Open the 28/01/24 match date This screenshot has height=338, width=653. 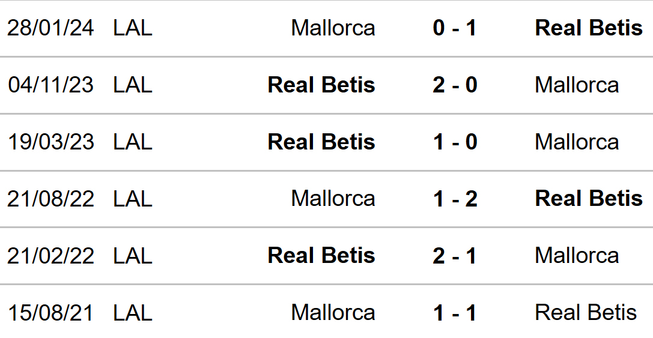(x=50, y=28)
